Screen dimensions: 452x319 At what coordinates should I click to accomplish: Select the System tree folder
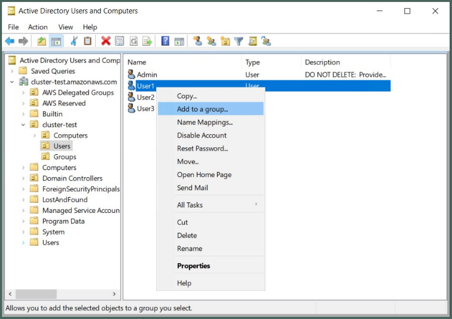[x=48, y=232]
